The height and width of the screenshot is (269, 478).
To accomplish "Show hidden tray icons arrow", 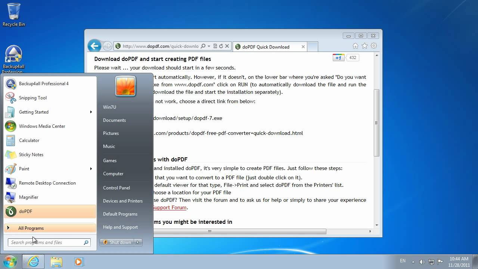I will (413, 262).
